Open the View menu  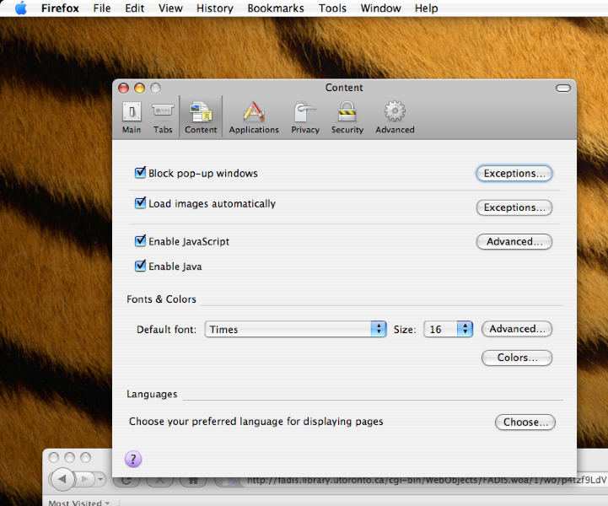(170, 8)
